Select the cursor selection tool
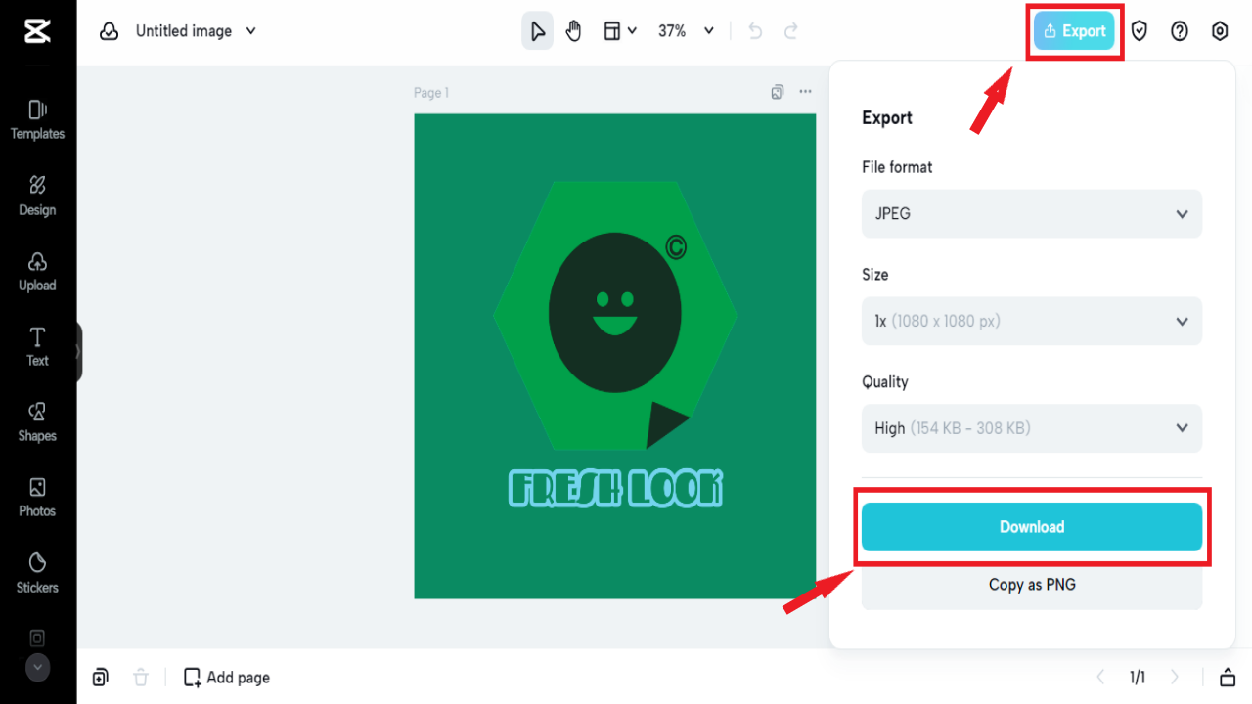Image resolution: width=1252 pixels, height=704 pixels. point(537,30)
